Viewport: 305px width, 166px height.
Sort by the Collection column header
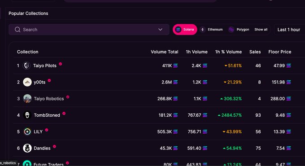click(28, 52)
